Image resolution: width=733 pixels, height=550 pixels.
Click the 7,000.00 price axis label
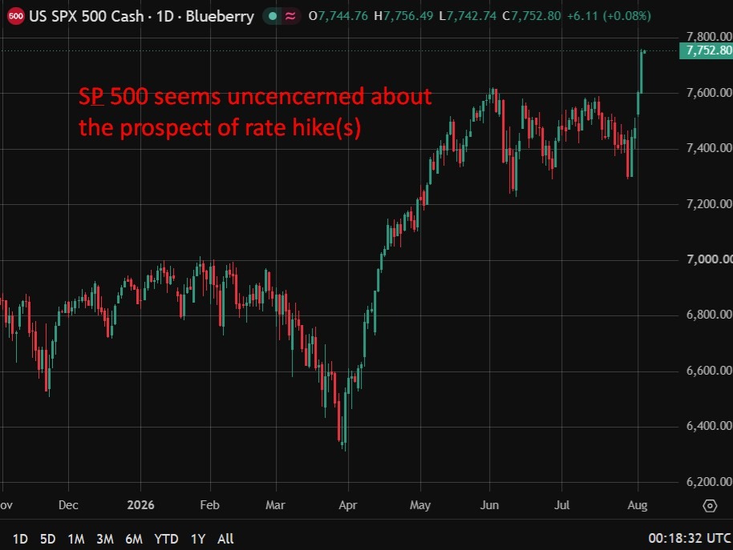(x=709, y=259)
